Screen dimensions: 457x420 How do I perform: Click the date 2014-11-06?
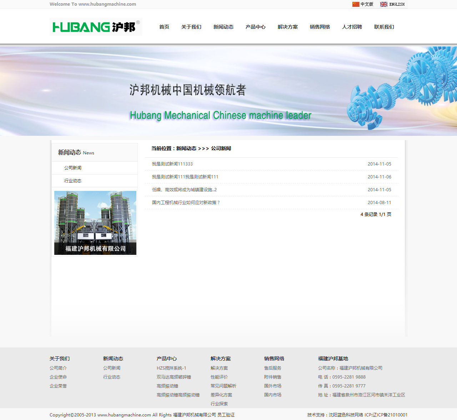pyautogui.click(x=380, y=177)
